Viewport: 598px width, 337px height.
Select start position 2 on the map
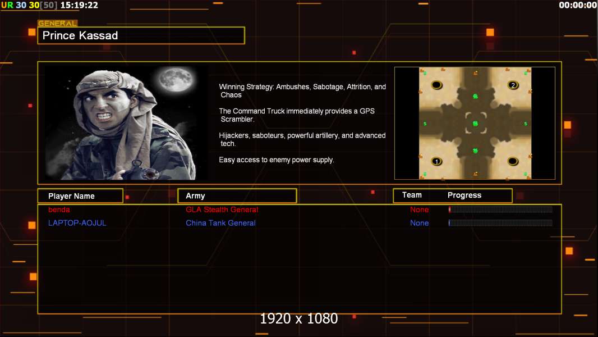tap(513, 85)
